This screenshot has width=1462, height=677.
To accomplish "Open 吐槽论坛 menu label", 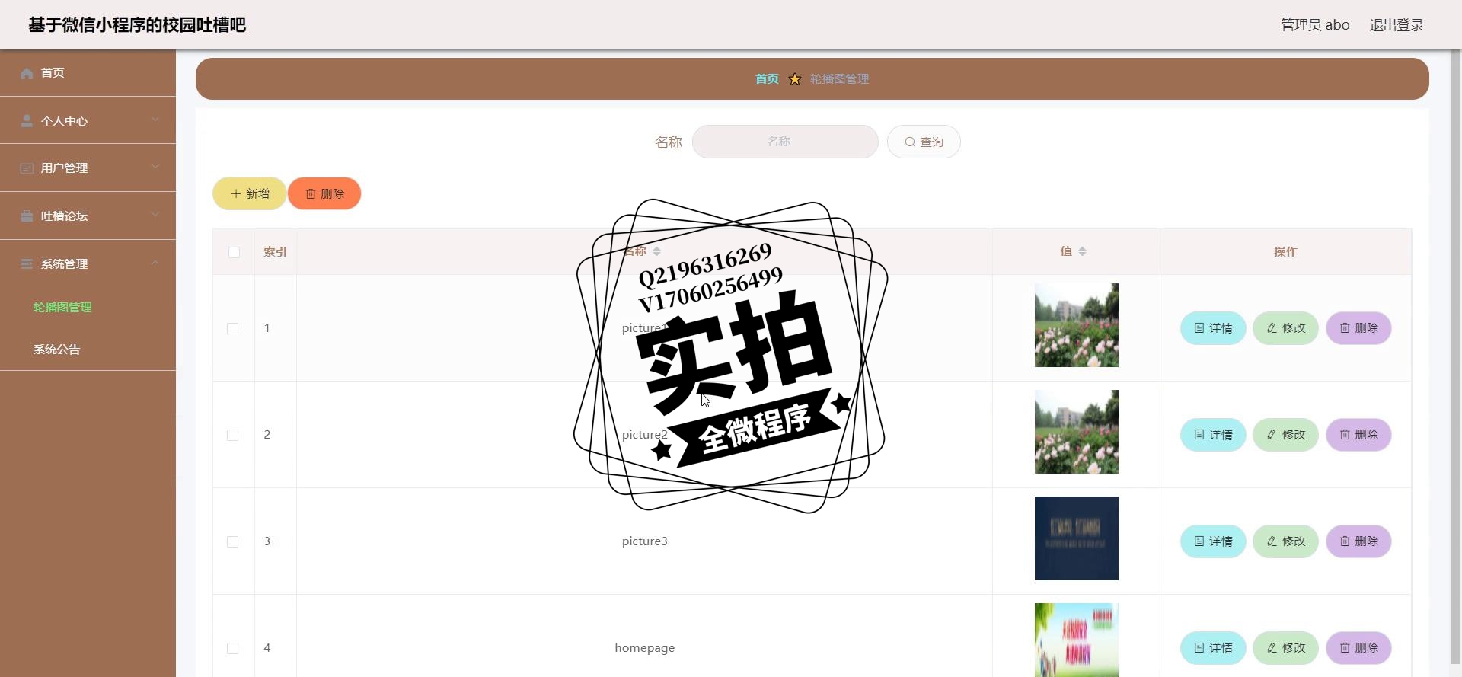I will 64,216.
